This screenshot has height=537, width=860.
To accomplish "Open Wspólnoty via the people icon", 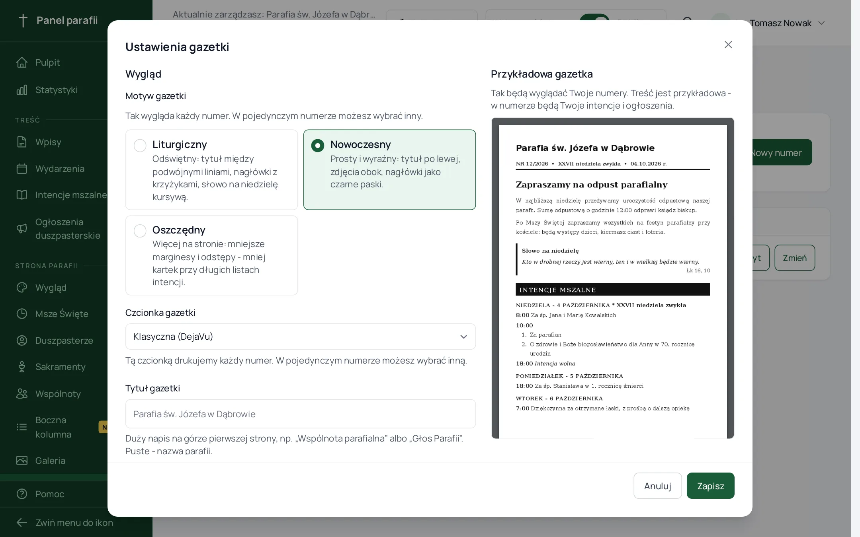I will click(22, 394).
